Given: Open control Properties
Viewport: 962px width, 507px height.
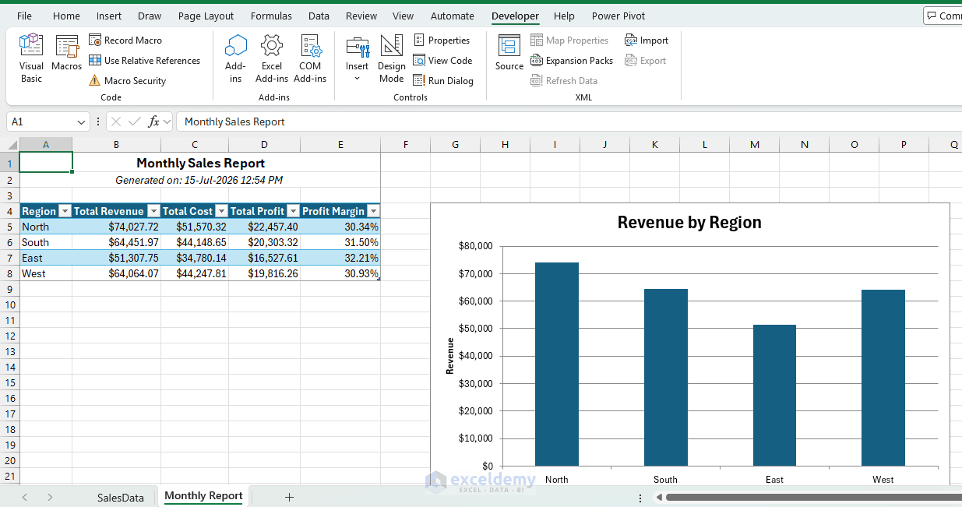Looking at the screenshot, I should pos(442,40).
